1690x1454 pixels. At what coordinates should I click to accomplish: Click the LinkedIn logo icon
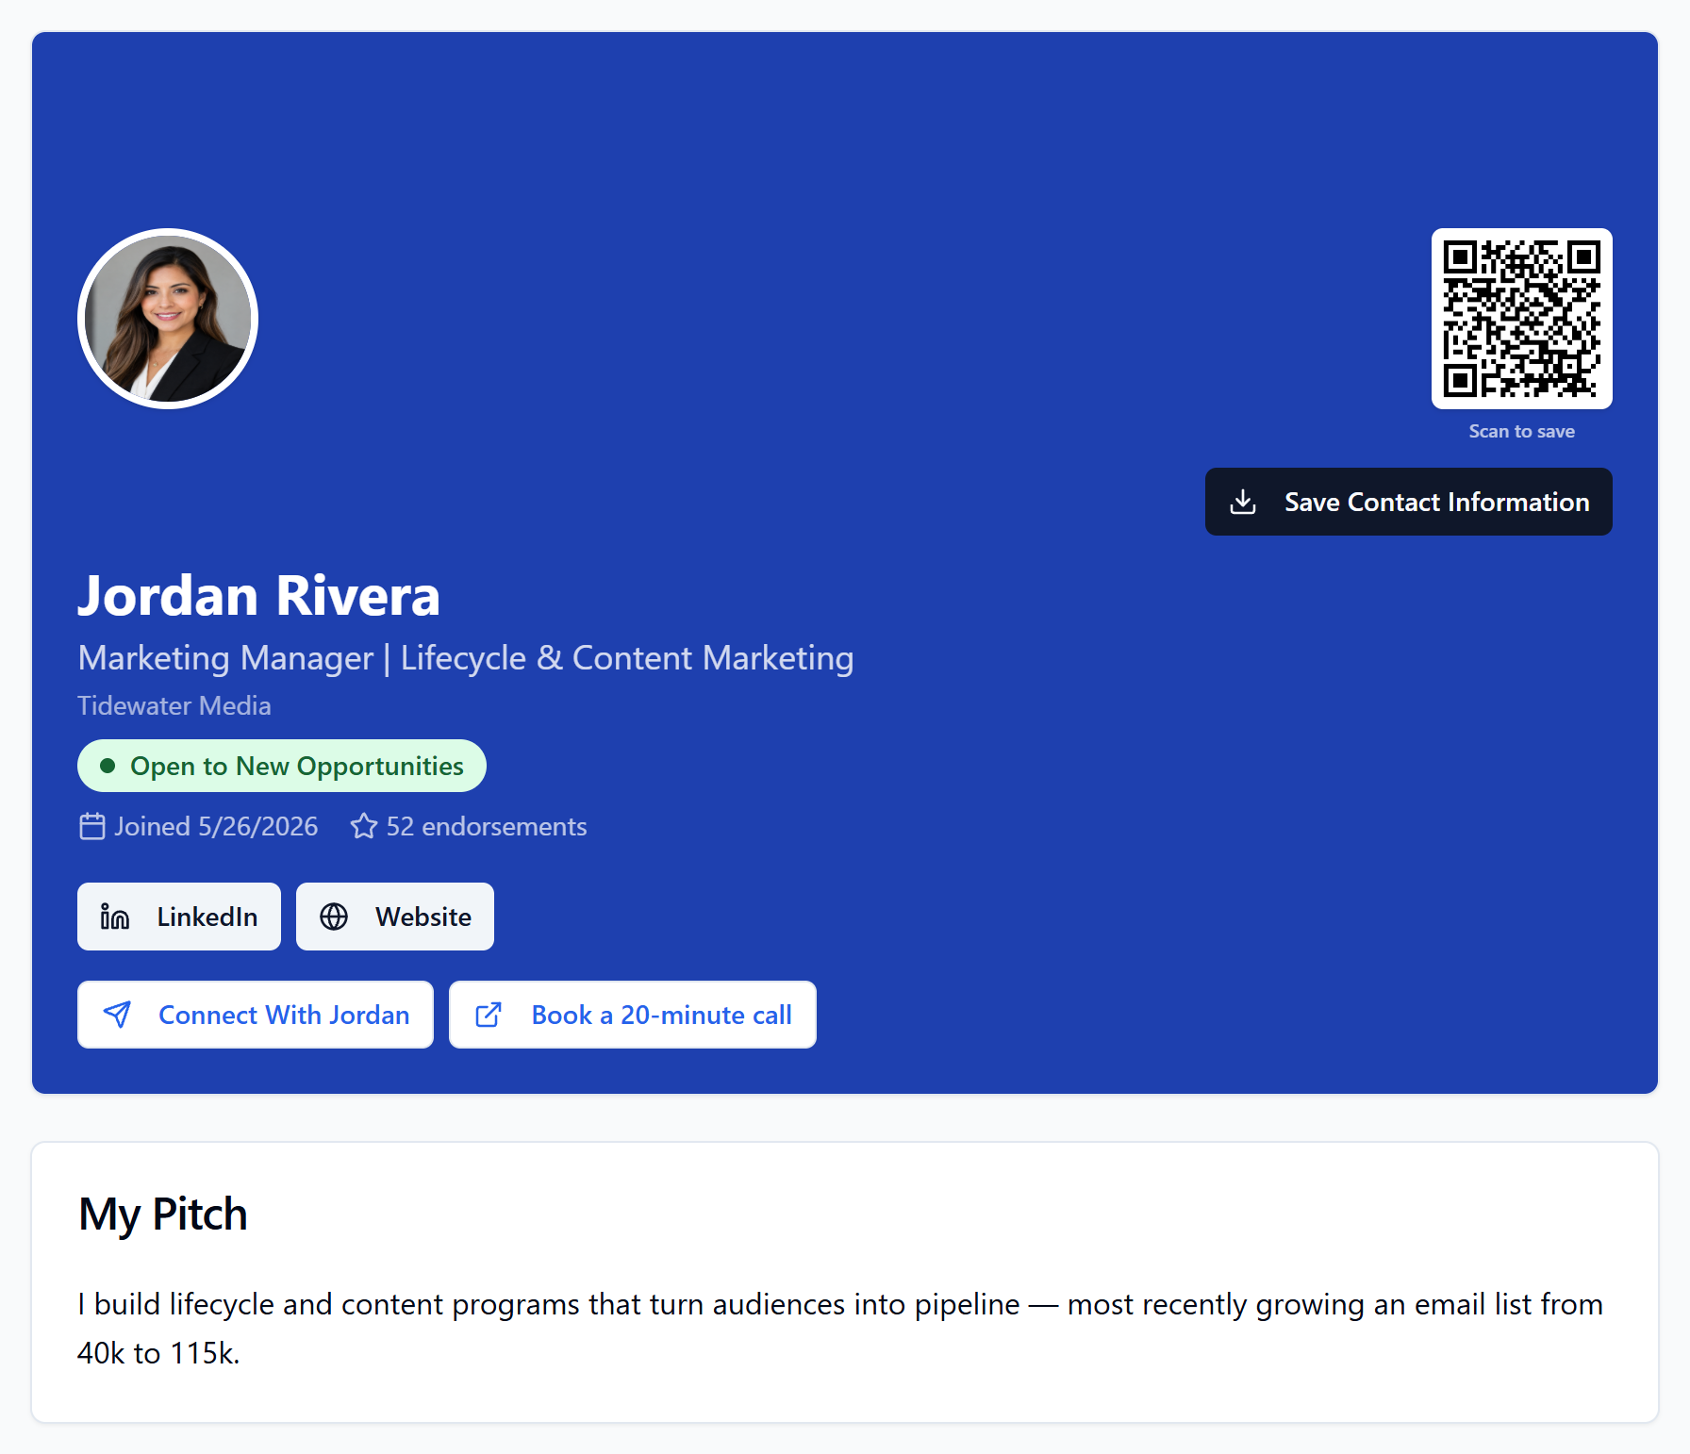pyautogui.click(x=115, y=917)
